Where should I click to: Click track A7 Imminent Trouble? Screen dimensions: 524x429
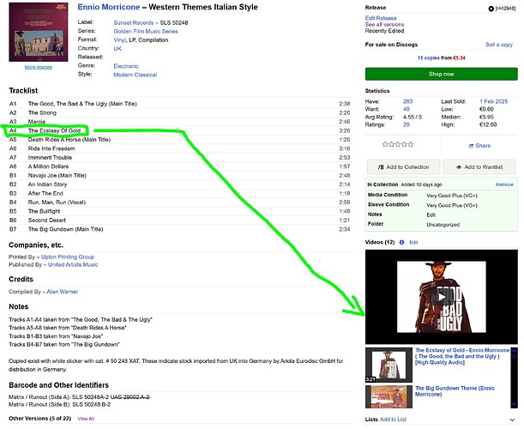click(x=50, y=158)
